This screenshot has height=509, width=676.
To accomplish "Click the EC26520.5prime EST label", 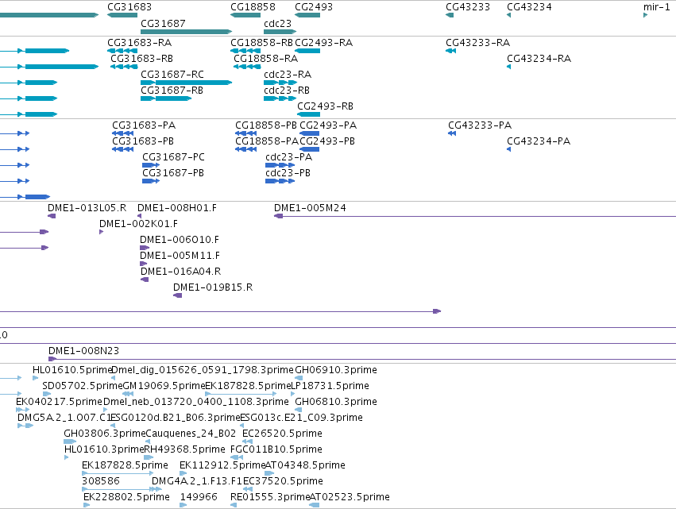I will click(282, 434).
